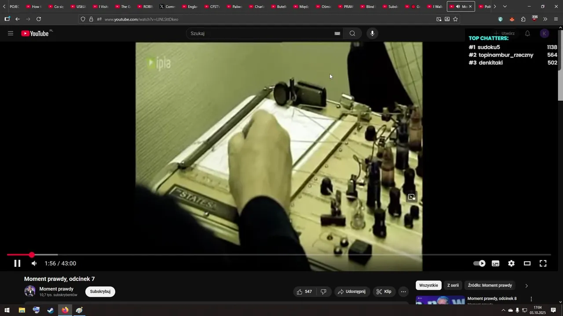Image resolution: width=563 pixels, height=316 pixels.
Task: Go forward in browser history
Action: [28, 19]
